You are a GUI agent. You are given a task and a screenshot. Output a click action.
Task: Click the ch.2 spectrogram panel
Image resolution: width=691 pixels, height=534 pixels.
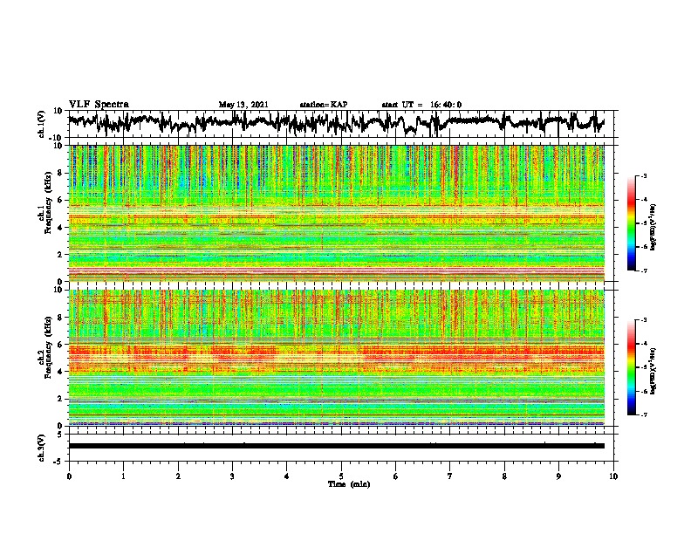[336, 358]
